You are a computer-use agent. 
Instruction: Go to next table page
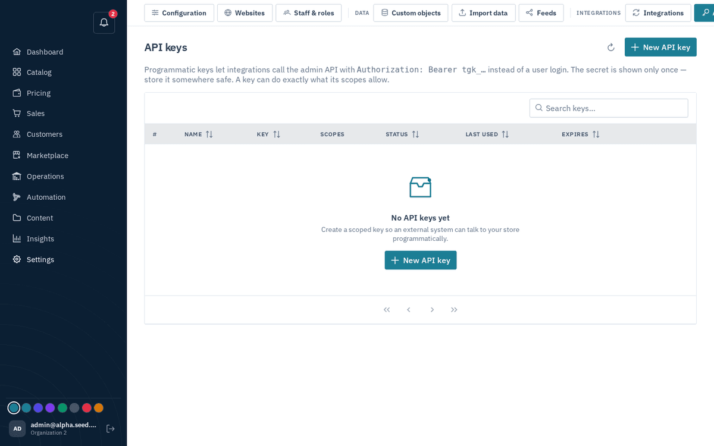pos(432,310)
